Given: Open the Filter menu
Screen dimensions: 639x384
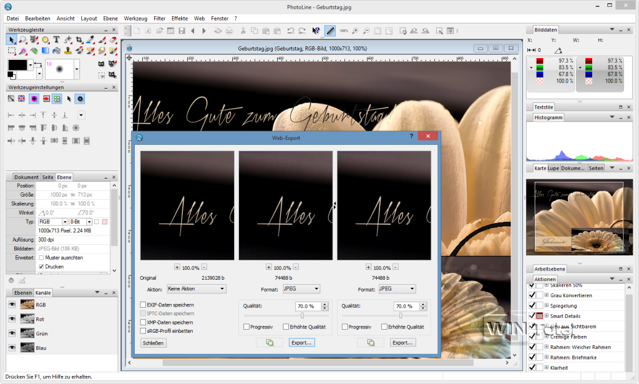Looking at the screenshot, I should pyautogui.click(x=159, y=19).
